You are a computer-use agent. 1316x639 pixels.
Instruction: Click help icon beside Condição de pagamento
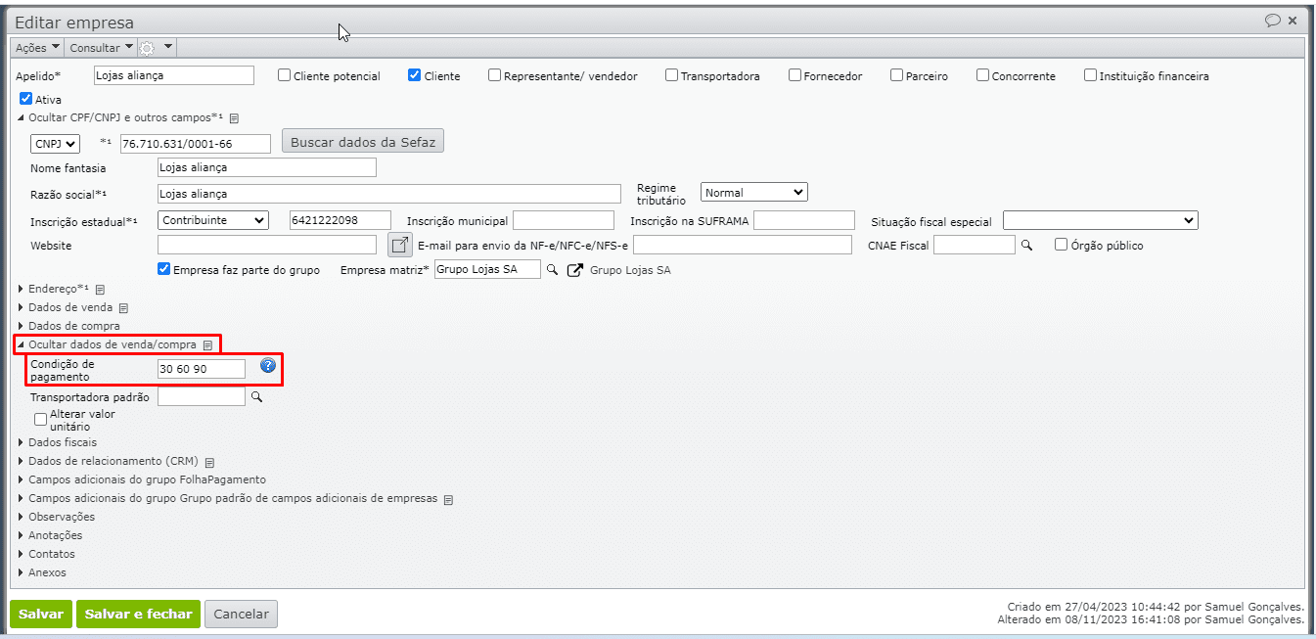[x=268, y=366]
